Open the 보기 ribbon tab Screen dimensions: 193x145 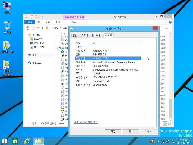(58, 22)
